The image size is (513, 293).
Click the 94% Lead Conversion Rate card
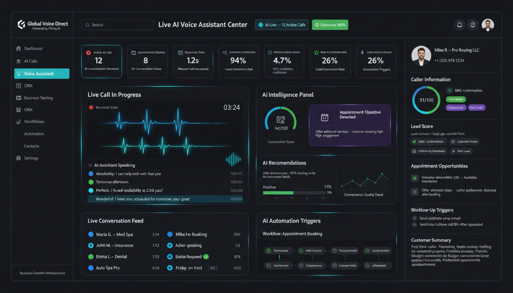tap(239, 61)
